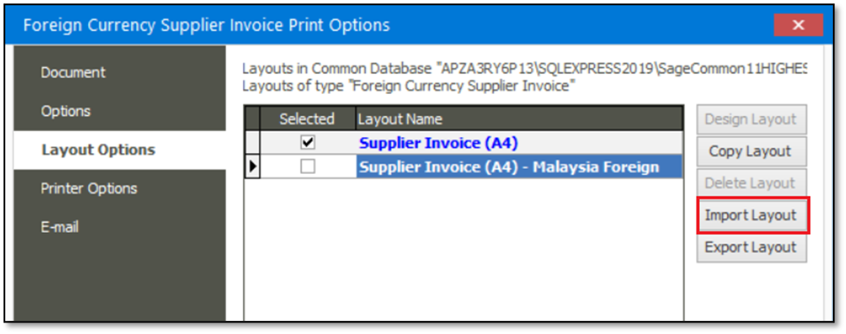Switch to the Options section
Image resolution: width=846 pixels, height=334 pixels.
[119, 112]
